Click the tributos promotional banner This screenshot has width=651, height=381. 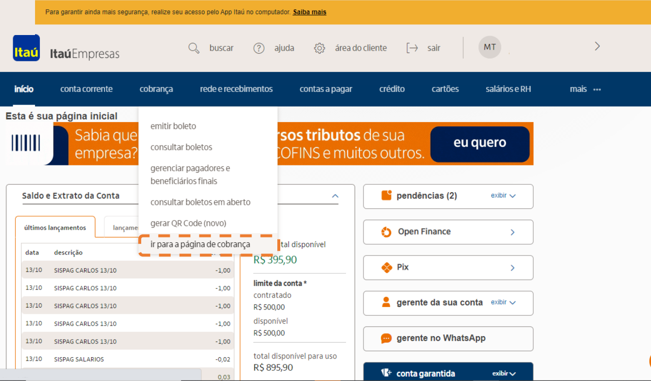click(270, 144)
